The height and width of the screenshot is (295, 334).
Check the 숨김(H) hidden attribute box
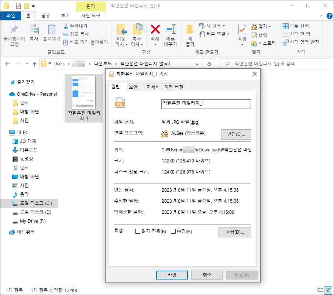pyautogui.click(x=173, y=232)
